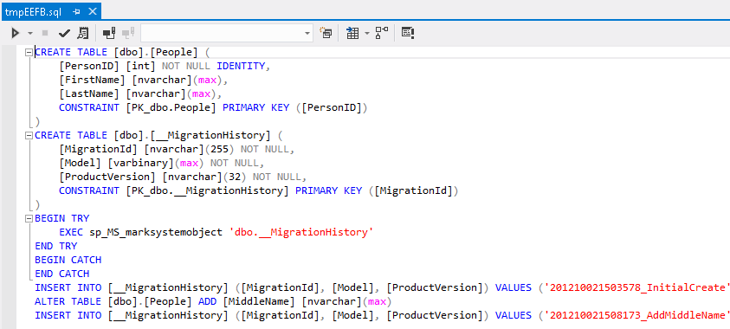Click '201210021503578_InitialCreate' string
The width and height of the screenshot is (730, 329).
(636, 287)
